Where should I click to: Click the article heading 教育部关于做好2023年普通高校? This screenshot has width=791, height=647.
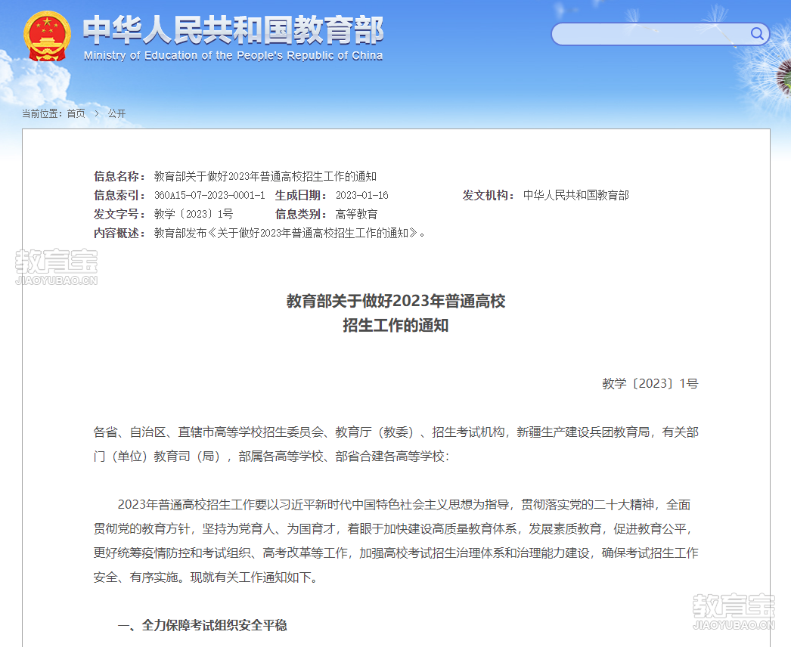click(x=396, y=301)
